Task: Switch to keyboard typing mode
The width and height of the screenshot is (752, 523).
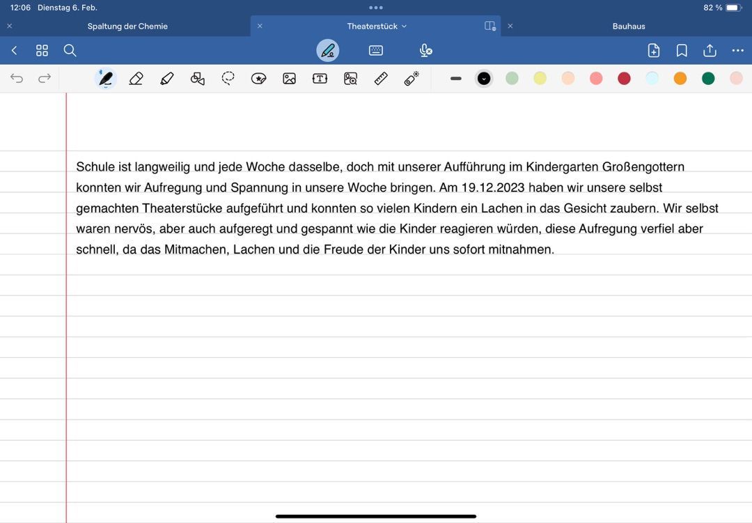Action: pyautogui.click(x=376, y=50)
